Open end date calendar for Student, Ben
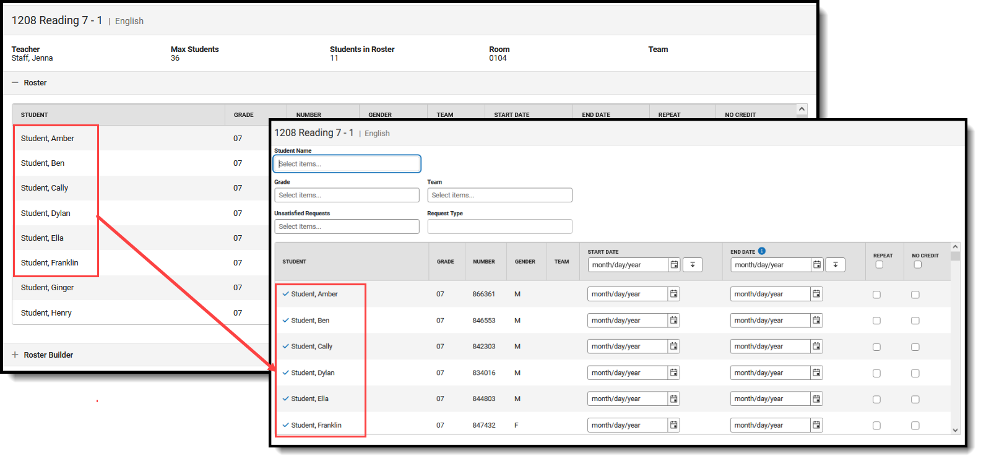This screenshot has height=461, width=981. 817,321
